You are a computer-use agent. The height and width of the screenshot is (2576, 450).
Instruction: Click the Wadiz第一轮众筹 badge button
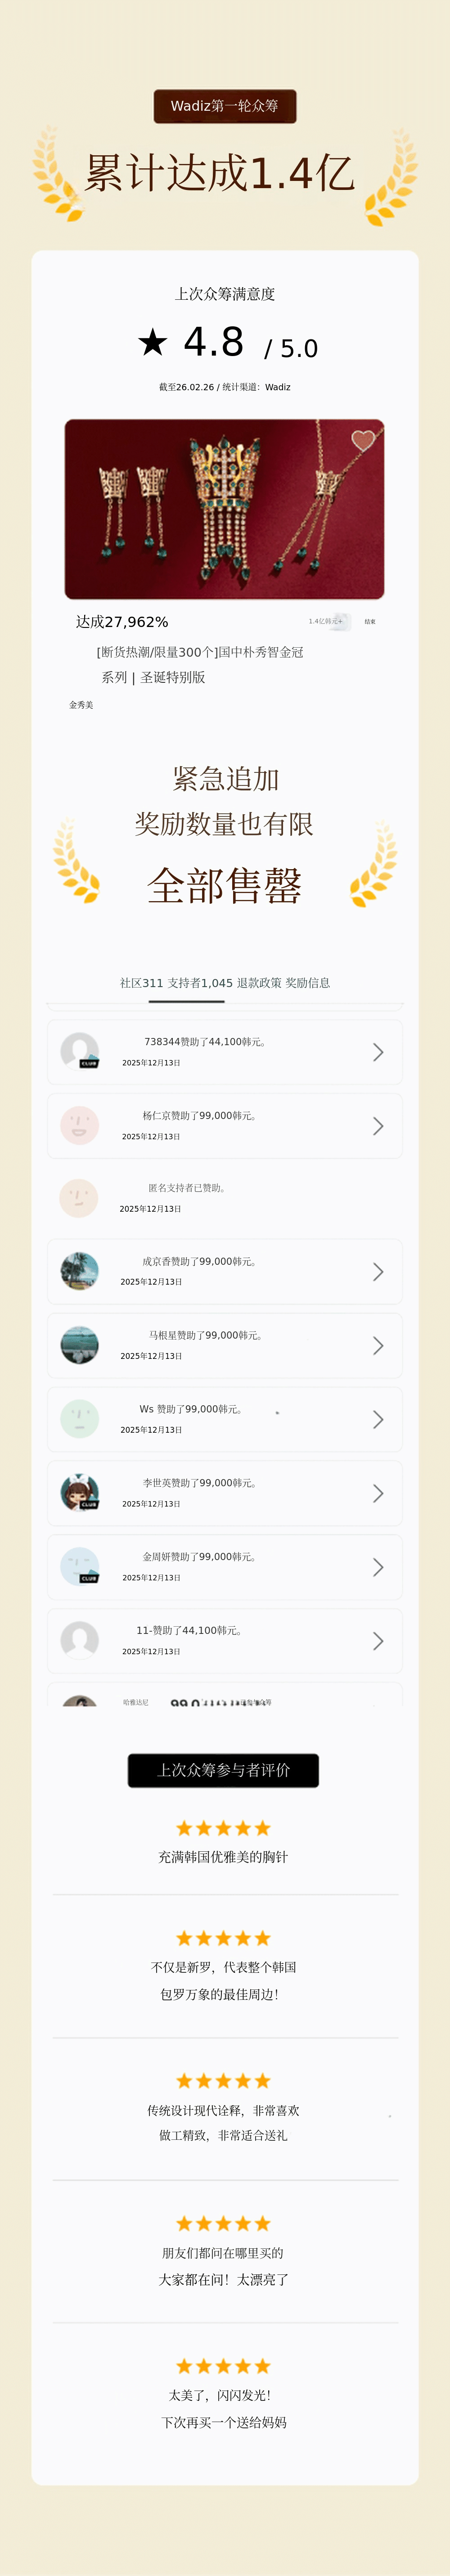[x=225, y=106]
